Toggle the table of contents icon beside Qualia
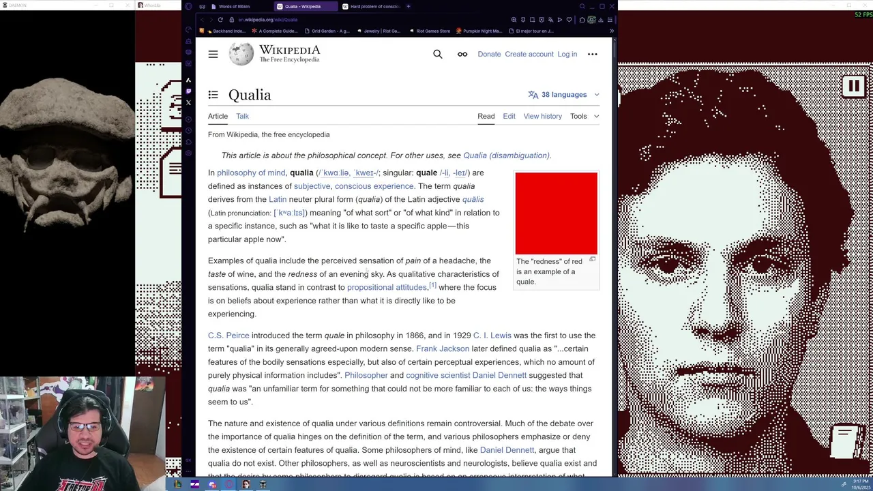This screenshot has height=491, width=873. pyautogui.click(x=213, y=95)
